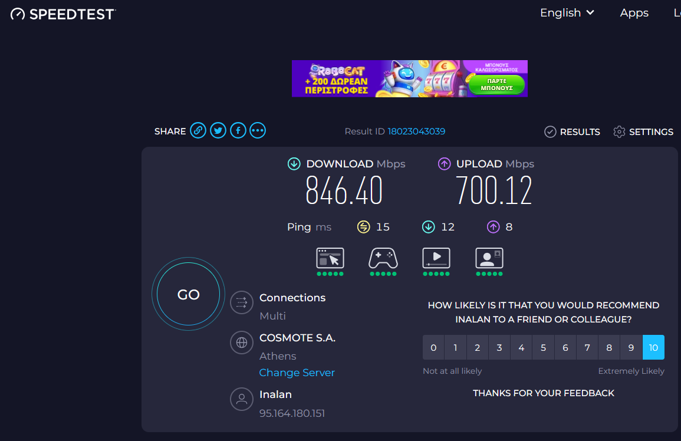Viewport: 681px width, 441px height.
Task: Click the Multi connections text
Action: pyautogui.click(x=273, y=316)
